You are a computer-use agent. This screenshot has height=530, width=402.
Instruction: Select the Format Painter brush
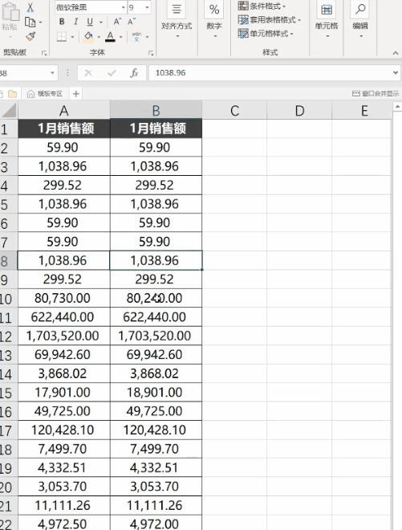tap(30, 36)
